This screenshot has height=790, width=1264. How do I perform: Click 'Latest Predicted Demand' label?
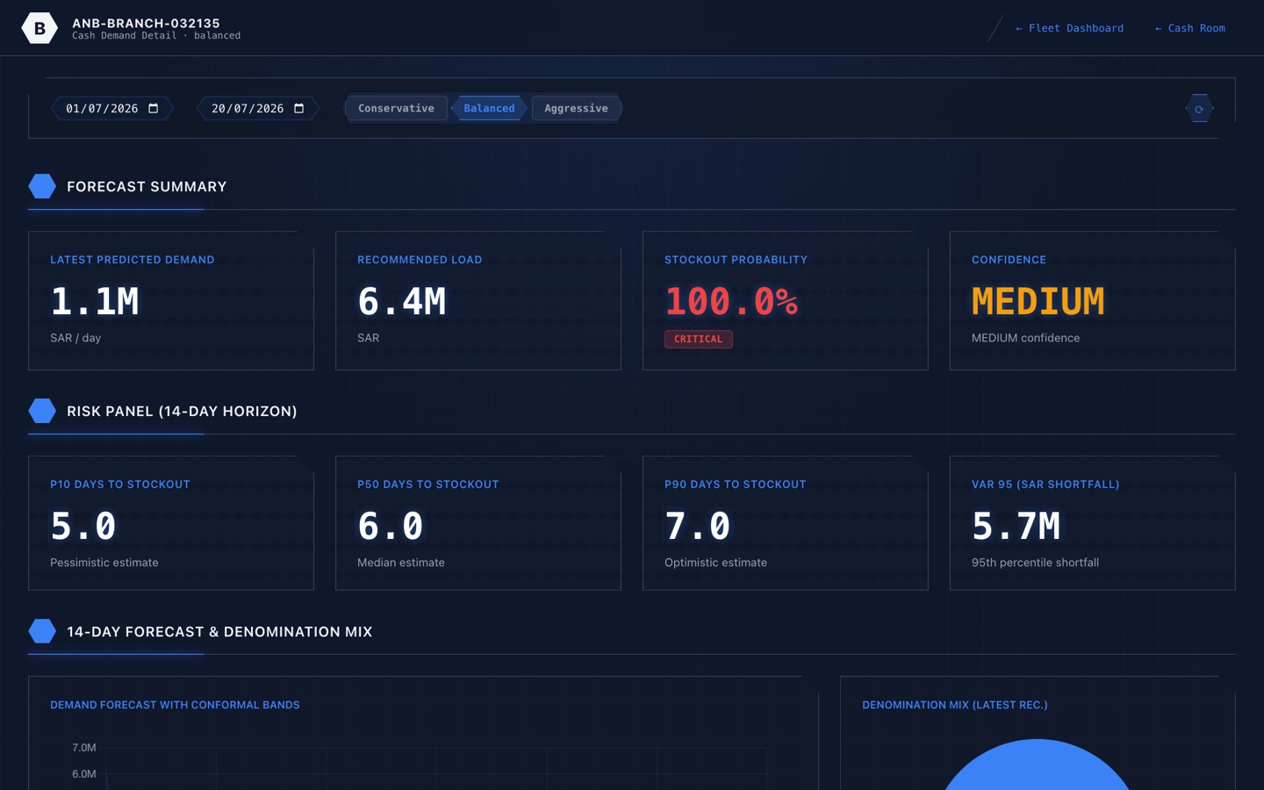[x=133, y=260]
